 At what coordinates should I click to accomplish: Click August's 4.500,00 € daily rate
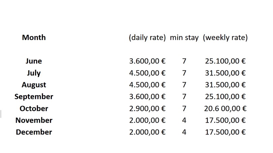click(x=147, y=85)
